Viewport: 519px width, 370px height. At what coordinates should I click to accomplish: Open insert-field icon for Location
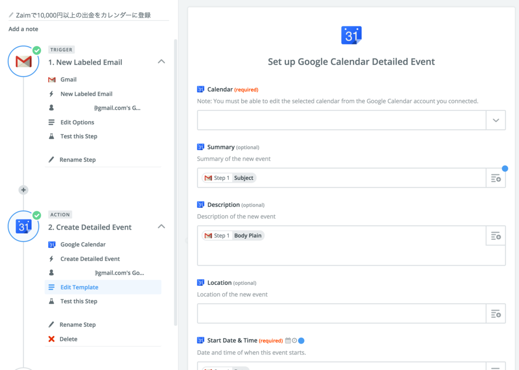(496, 314)
